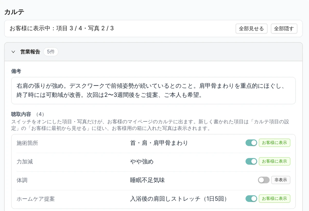Click the value 首・肩・肩甲骨まわり
The height and width of the screenshot is (211, 309).
coord(159,143)
